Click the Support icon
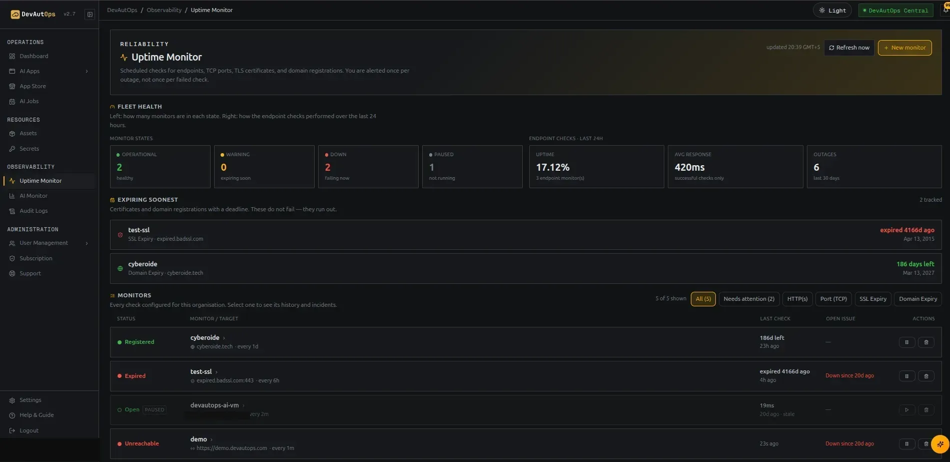Screen dimensions: 950x462 (12, 273)
